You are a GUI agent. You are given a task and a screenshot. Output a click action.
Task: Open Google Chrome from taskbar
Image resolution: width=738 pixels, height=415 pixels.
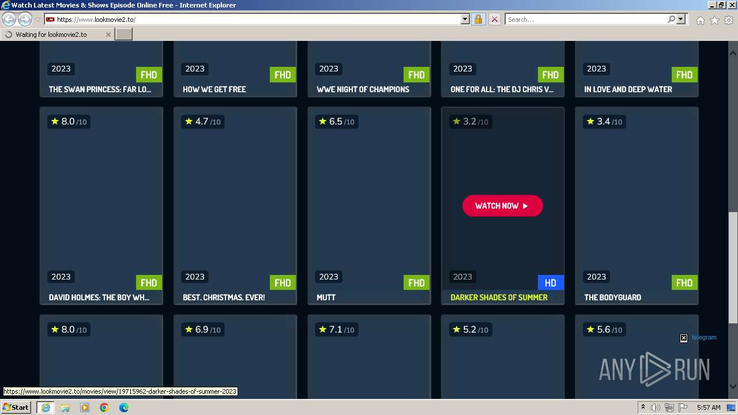pyautogui.click(x=104, y=408)
